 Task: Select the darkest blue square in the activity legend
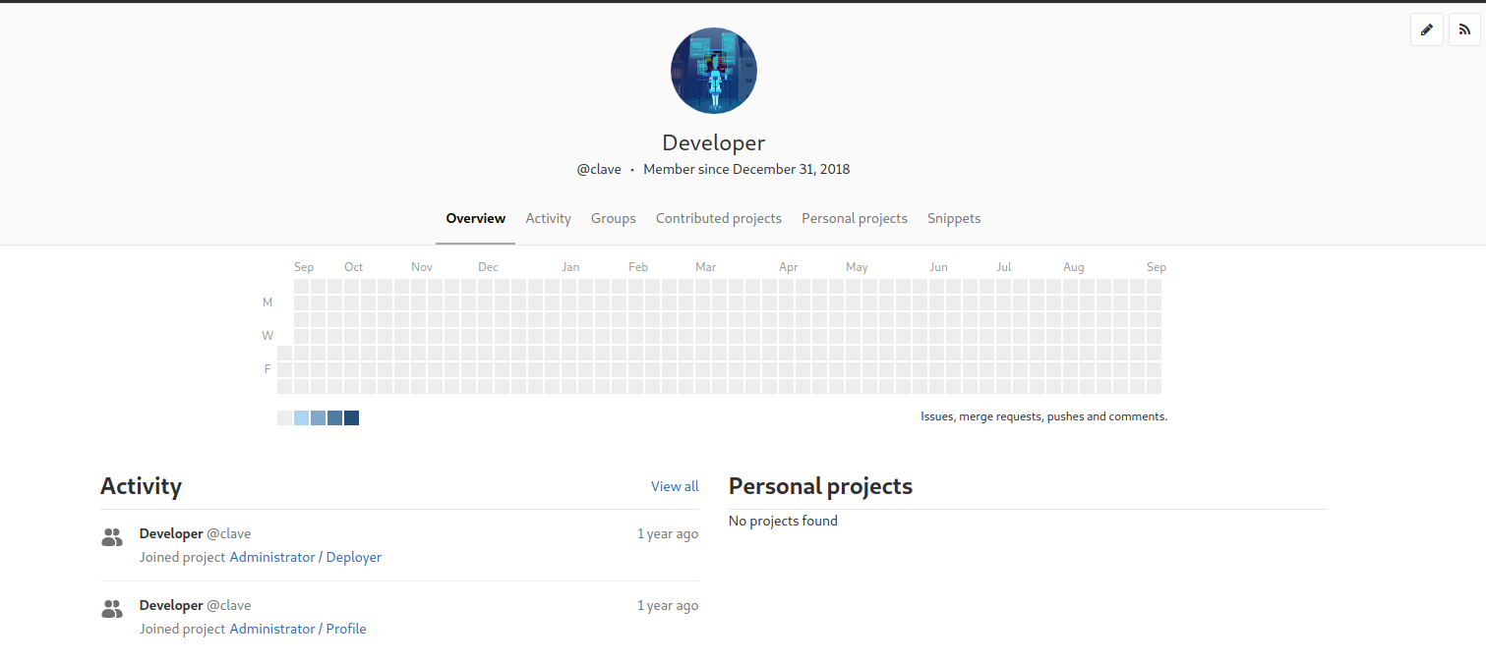tap(351, 417)
